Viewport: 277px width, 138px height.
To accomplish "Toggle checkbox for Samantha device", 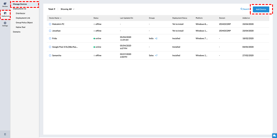I will (50, 55).
